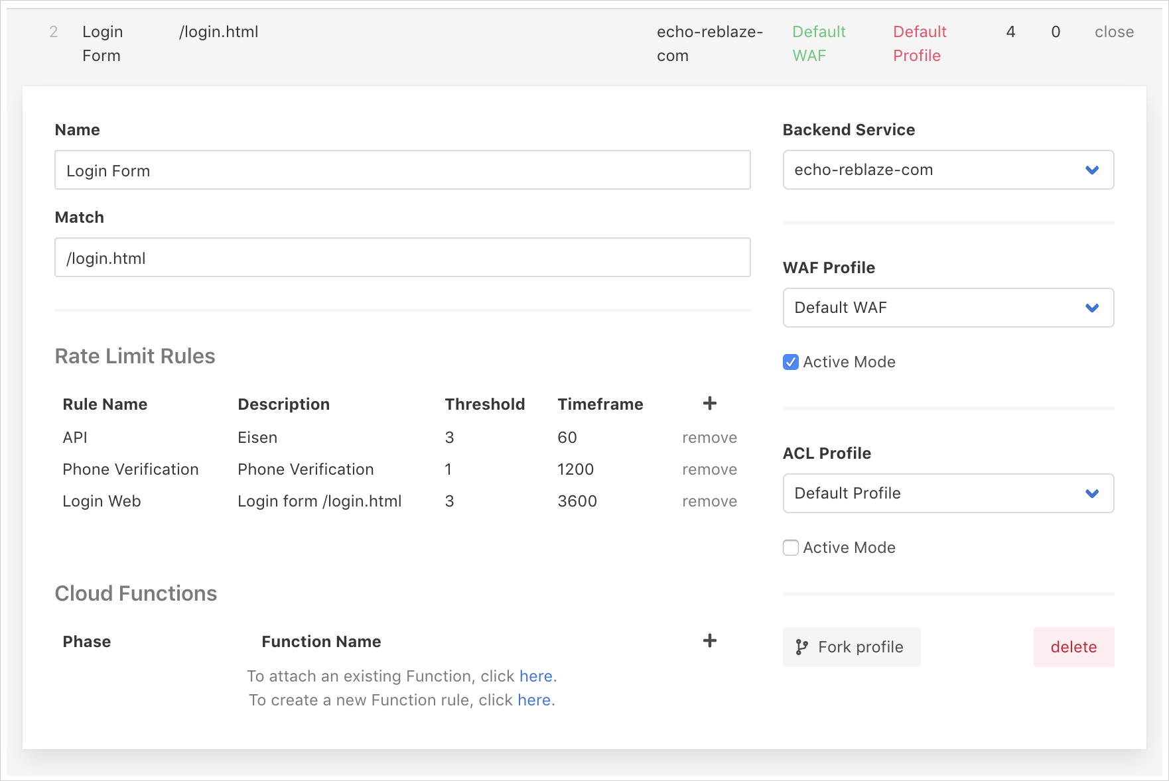Image resolution: width=1169 pixels, height=781 pixels.
Task: Expand the WAF Profile dropdown
Action: [x=947, y=308]
